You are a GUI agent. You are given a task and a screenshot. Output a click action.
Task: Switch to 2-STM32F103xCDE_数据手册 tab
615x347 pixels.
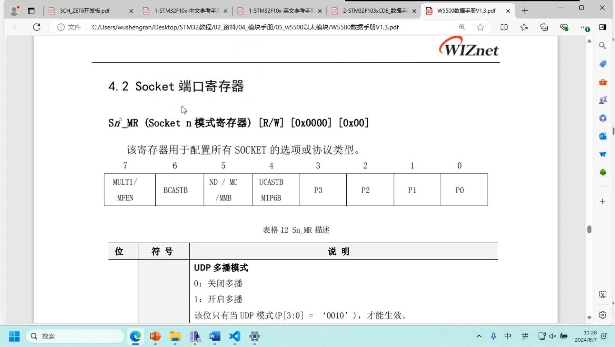[375, 11]
